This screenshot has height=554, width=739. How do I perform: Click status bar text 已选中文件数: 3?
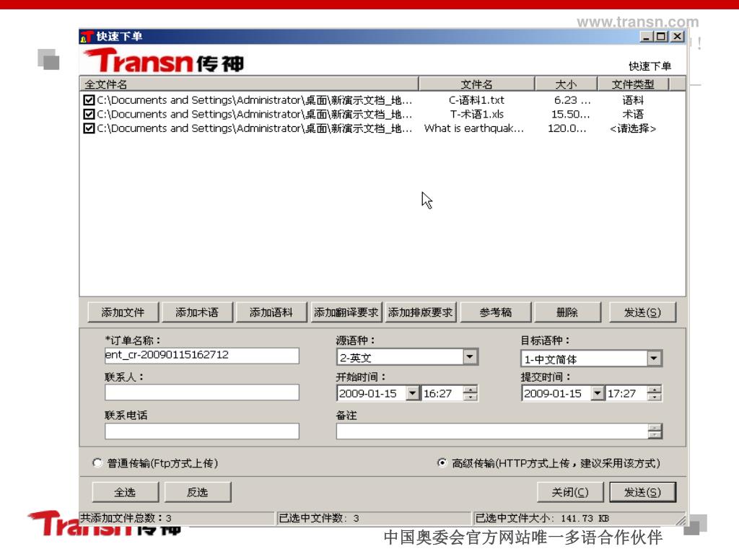tap(318, 518)
